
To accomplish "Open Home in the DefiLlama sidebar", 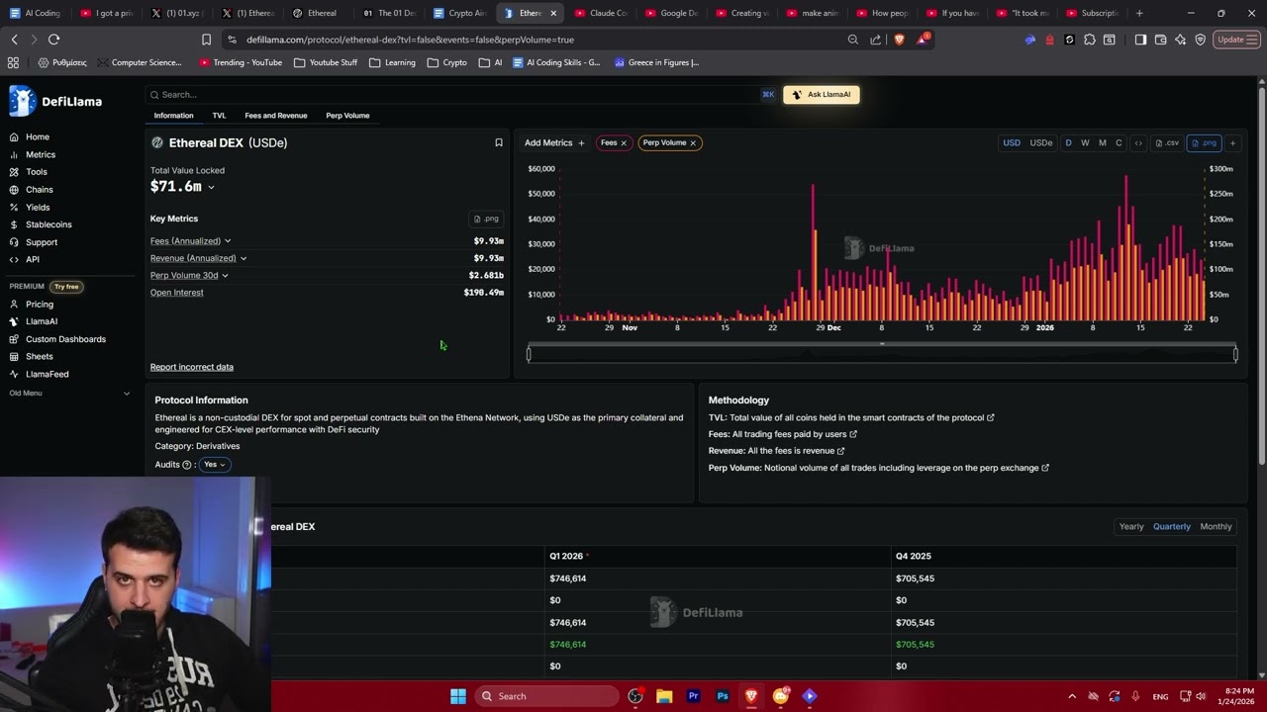I will [x=38, y=136].
